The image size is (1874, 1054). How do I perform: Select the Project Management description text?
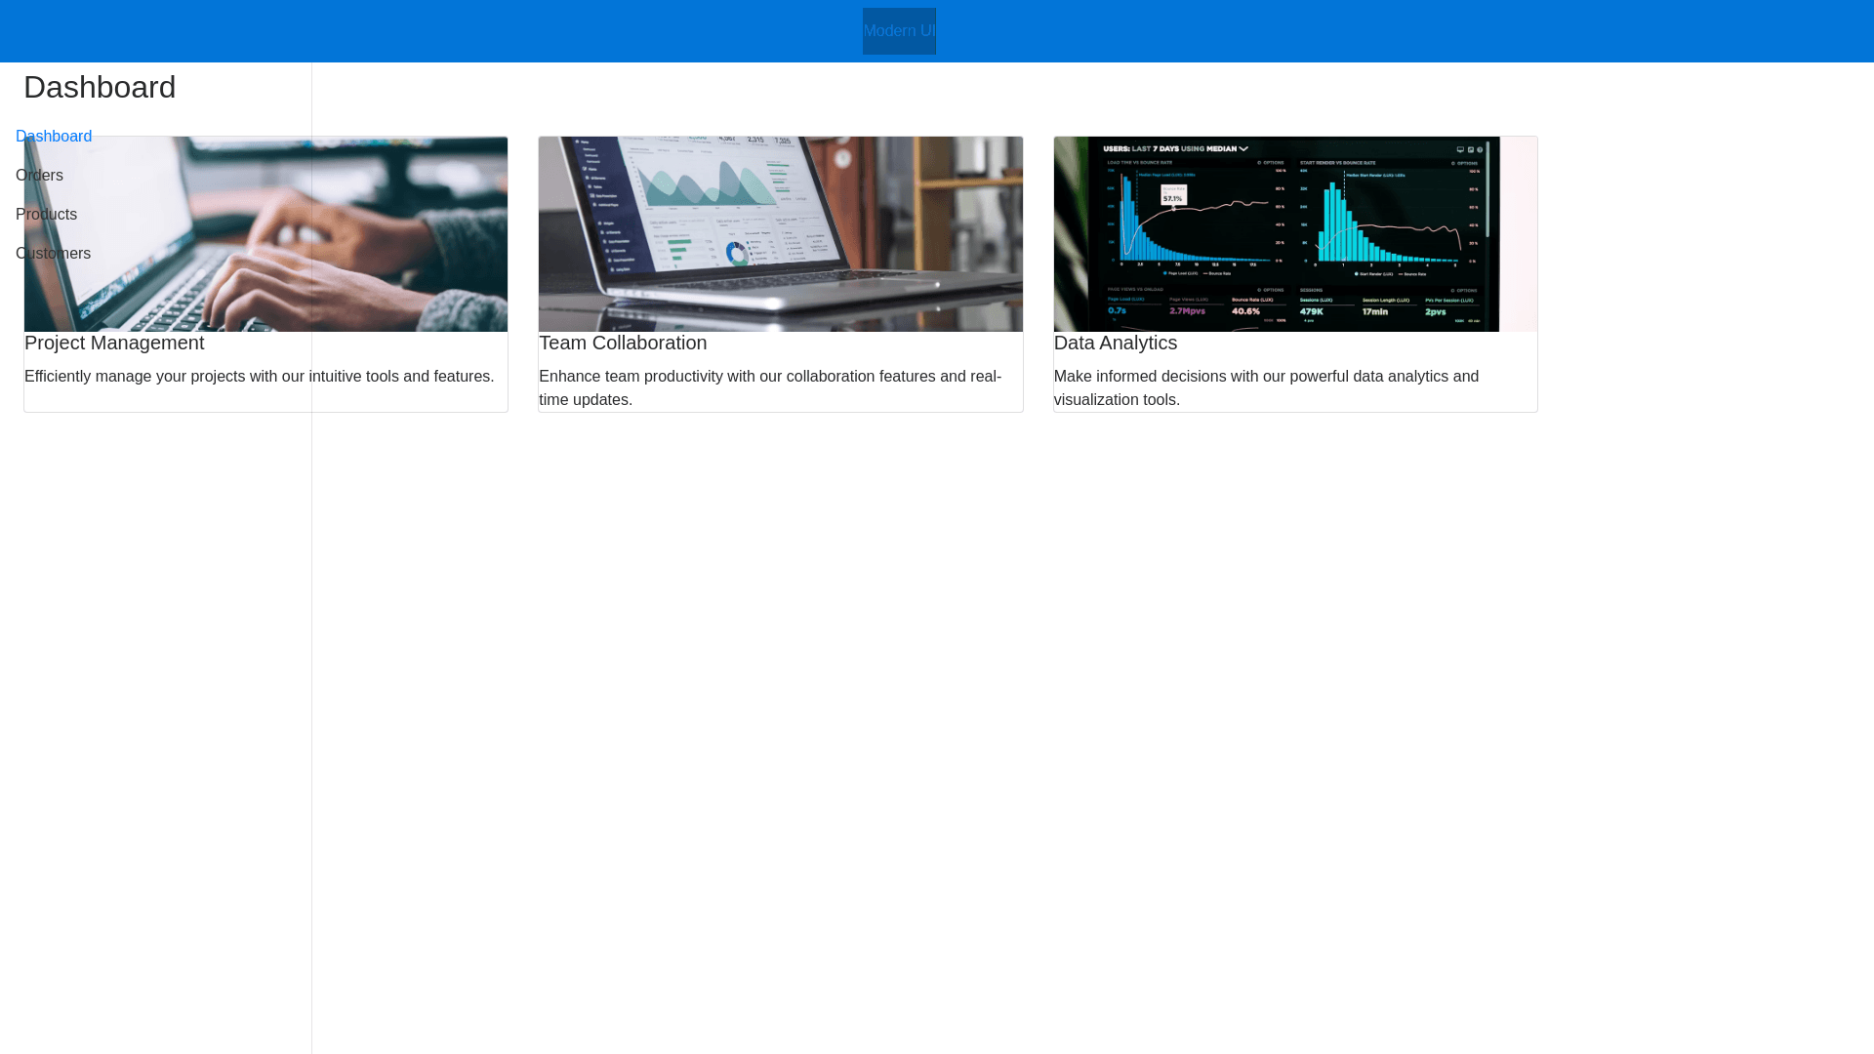(259, 376)
